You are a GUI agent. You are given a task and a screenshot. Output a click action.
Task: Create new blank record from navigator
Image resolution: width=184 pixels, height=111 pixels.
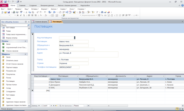click(x=56, y=106)
